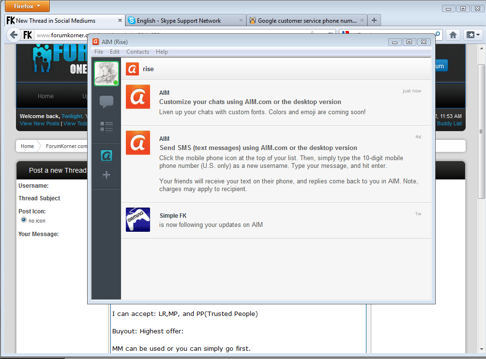
Task: Click the FK site icon in address bar
Action: coord(28,35)
